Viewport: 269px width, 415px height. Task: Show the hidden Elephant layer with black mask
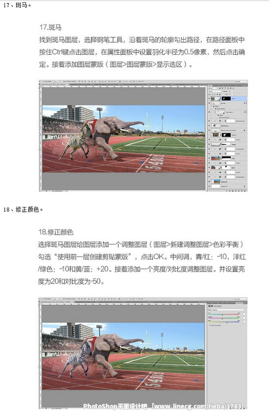pyautogui.click(x=209, y=135)
